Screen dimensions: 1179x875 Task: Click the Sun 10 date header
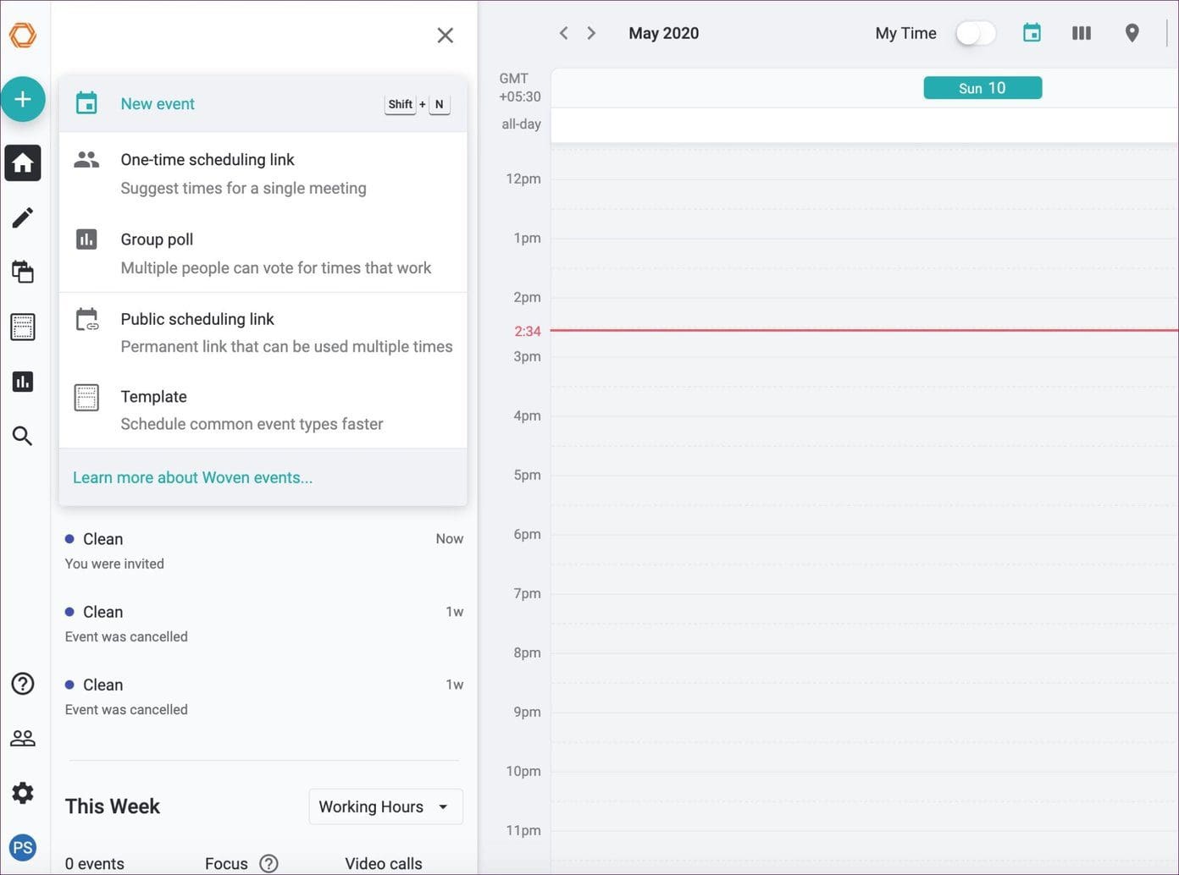tap(982, 88)
